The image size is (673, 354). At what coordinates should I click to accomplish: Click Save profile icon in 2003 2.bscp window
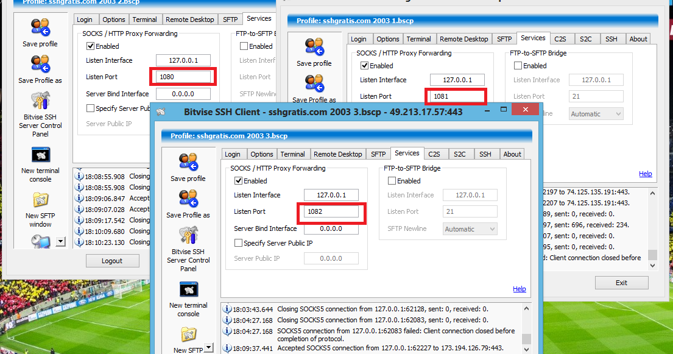pyautogui.click(x=40, y=27)
